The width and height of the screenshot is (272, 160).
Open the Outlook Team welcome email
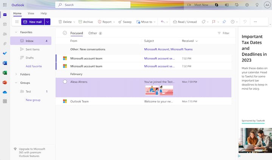[x=144, y=101]
